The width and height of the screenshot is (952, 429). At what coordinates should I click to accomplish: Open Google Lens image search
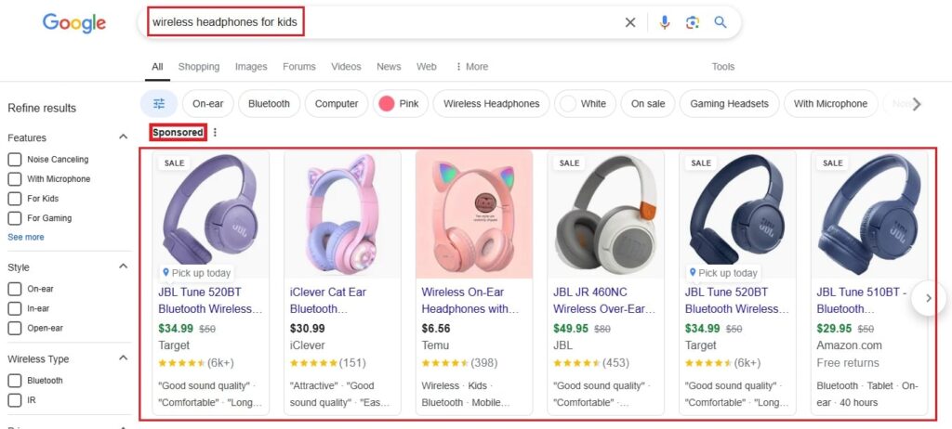click(x=693, y=22)
